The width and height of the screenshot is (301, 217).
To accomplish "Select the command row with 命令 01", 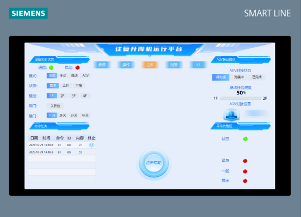I will click(61, 145).
